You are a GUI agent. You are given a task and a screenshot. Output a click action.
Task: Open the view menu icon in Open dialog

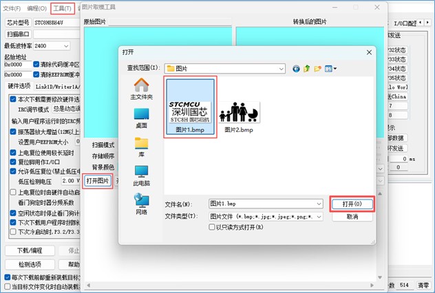coord(330,69)
